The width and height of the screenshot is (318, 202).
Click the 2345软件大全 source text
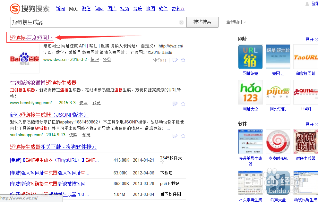[171, 160]
